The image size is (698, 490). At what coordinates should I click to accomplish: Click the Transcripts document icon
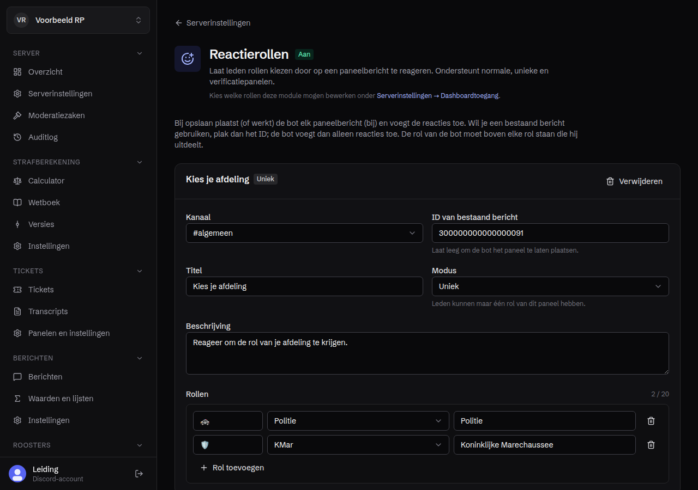[x=17, y=311]
